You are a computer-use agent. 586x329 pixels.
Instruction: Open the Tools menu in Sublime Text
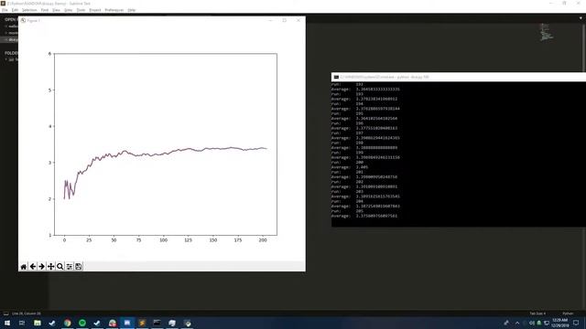click(x=81, y=10)
